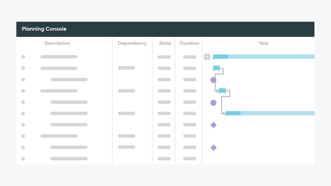331x186 pixels.
Task: Click the Duration column header
Action: click(x=189, y=43)
